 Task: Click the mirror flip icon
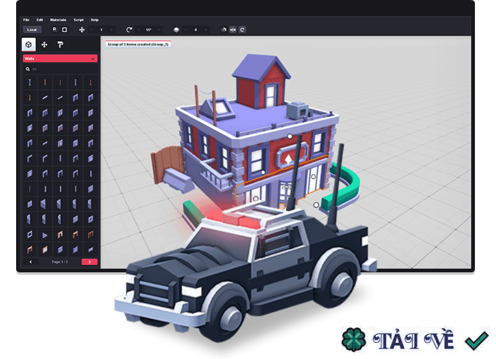[x=233, y=30]
